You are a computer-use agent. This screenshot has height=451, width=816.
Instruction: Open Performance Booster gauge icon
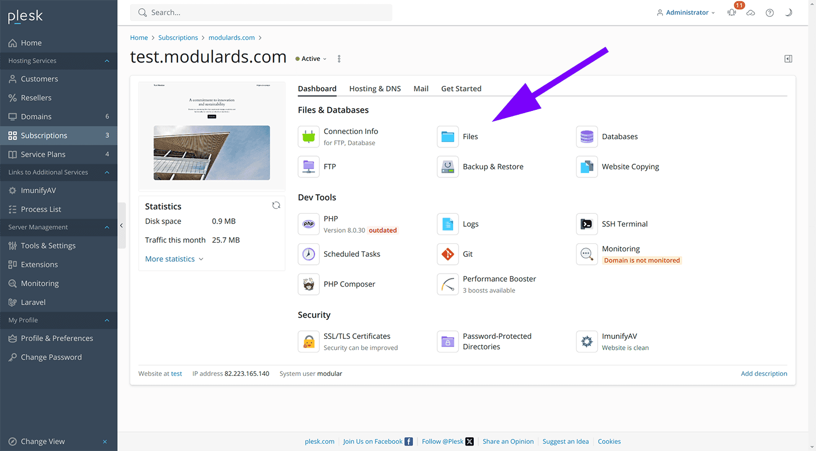coord(448,284)
